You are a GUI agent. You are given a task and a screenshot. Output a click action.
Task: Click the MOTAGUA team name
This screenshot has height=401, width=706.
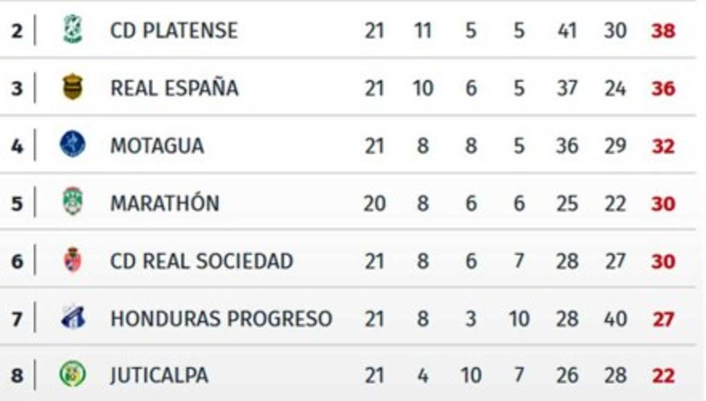157,146
